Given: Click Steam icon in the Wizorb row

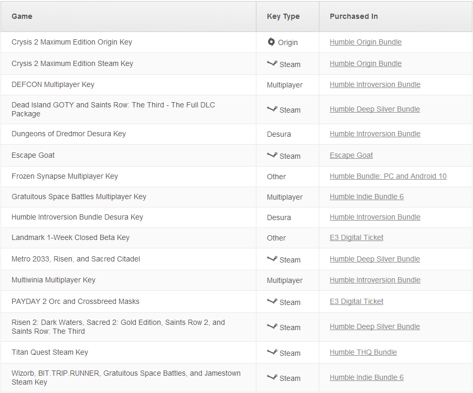Looking at the screenshot, I should tap(272, 377).
